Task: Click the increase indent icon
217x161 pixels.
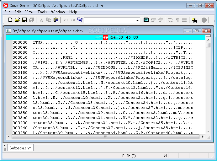Action: point(161,20)
